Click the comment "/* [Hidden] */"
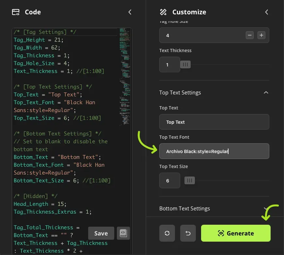This screenshot has width=284, height=255. 36,196
